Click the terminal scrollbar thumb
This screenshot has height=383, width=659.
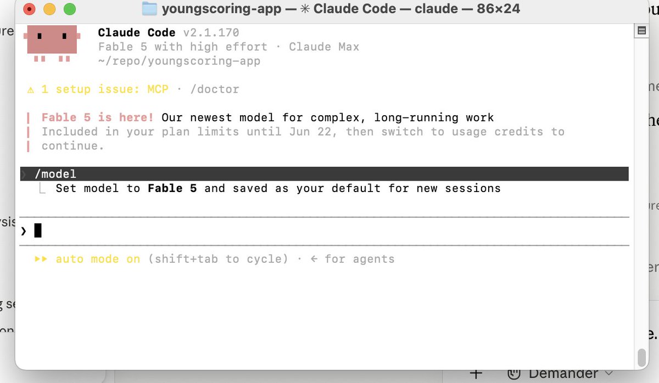tap(641, 357)
